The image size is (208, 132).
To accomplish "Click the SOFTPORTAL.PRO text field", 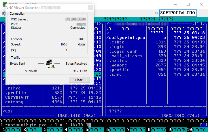I will 178,13.
